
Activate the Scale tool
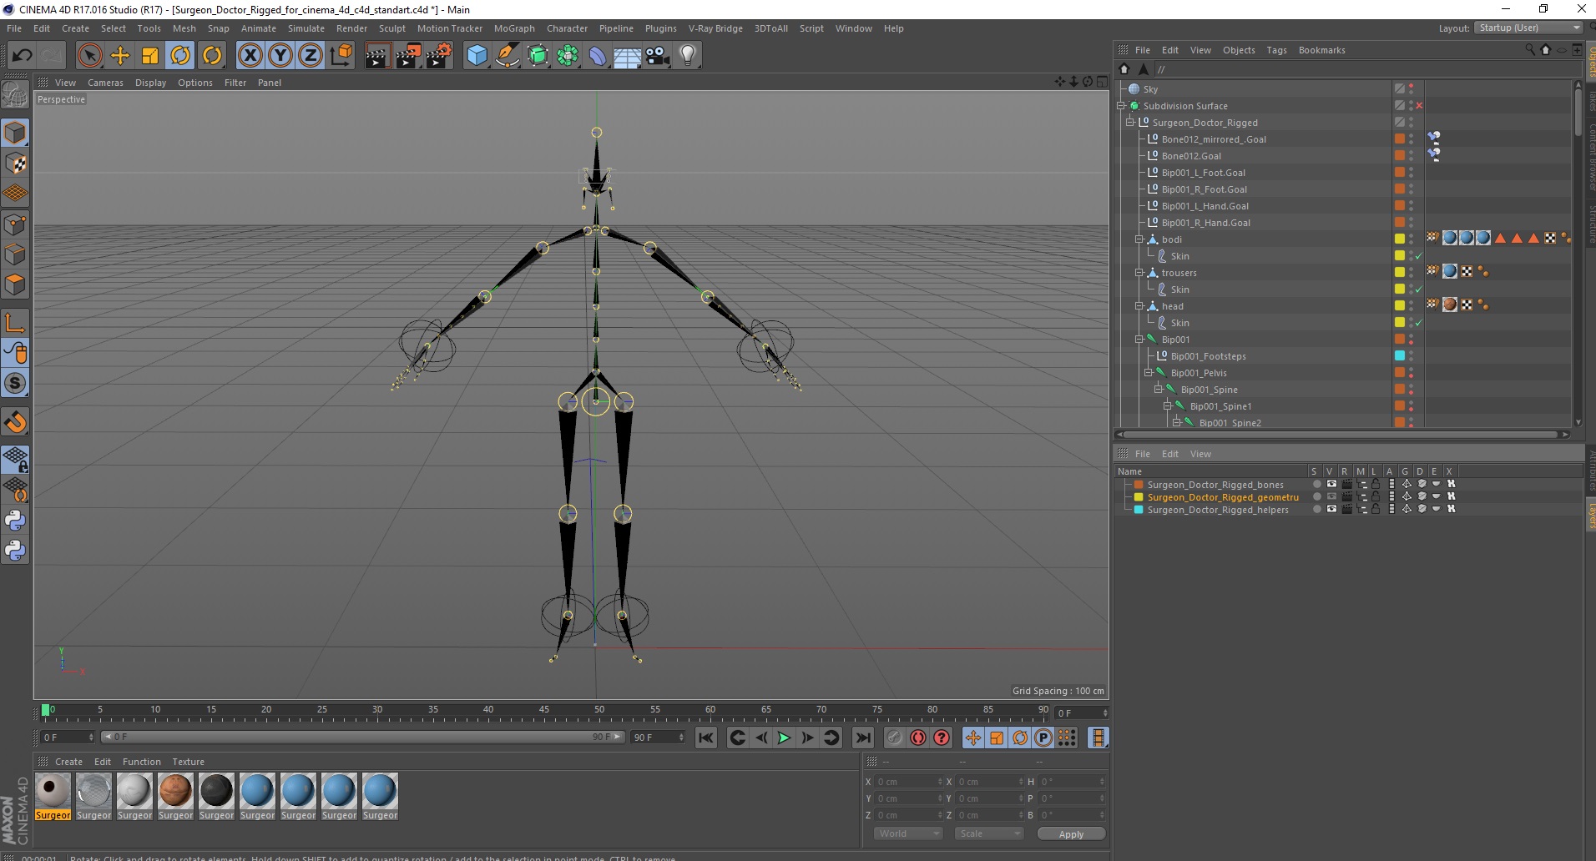point(150,56)
